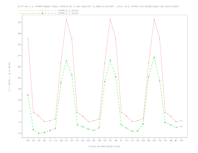This screenshot has height=153, width=198.
Task: Click the y-axis tick label 28
Action: [x=19, y=33]
